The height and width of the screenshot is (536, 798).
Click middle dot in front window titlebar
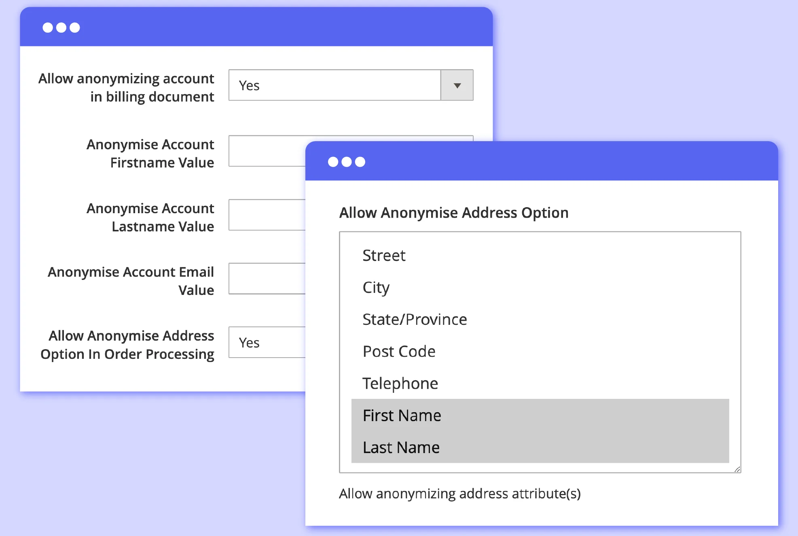tap(347, 162)
